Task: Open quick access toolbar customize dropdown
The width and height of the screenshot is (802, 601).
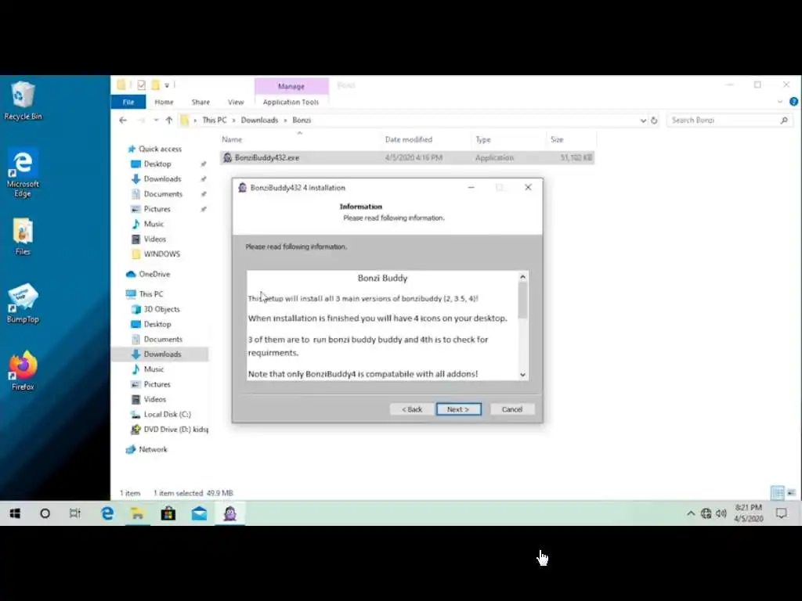Action: (167, 85)
